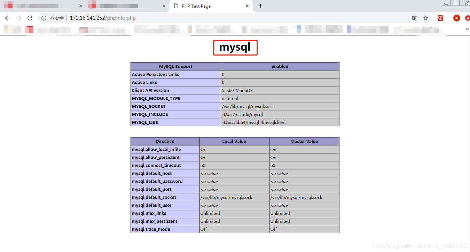Click the mysql.connect_timeout directive
Image resolution: width=470 pixels, height=252 pixels.
point(156,165)
